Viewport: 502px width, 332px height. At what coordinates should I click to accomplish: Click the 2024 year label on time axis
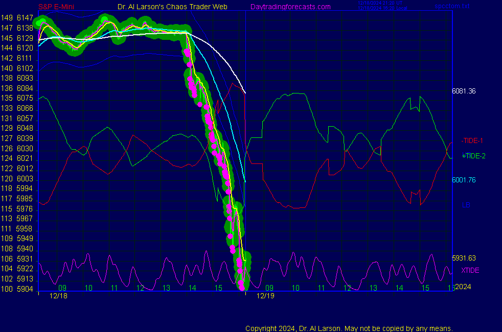463,287
